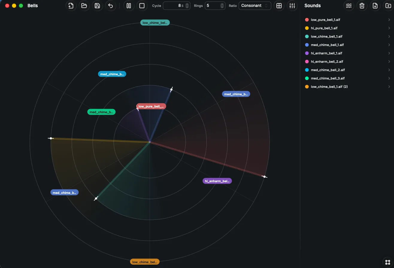The image size is (394, 268).
Task: Delete the selected sound with the trash icon
Action: click(362, 6)
